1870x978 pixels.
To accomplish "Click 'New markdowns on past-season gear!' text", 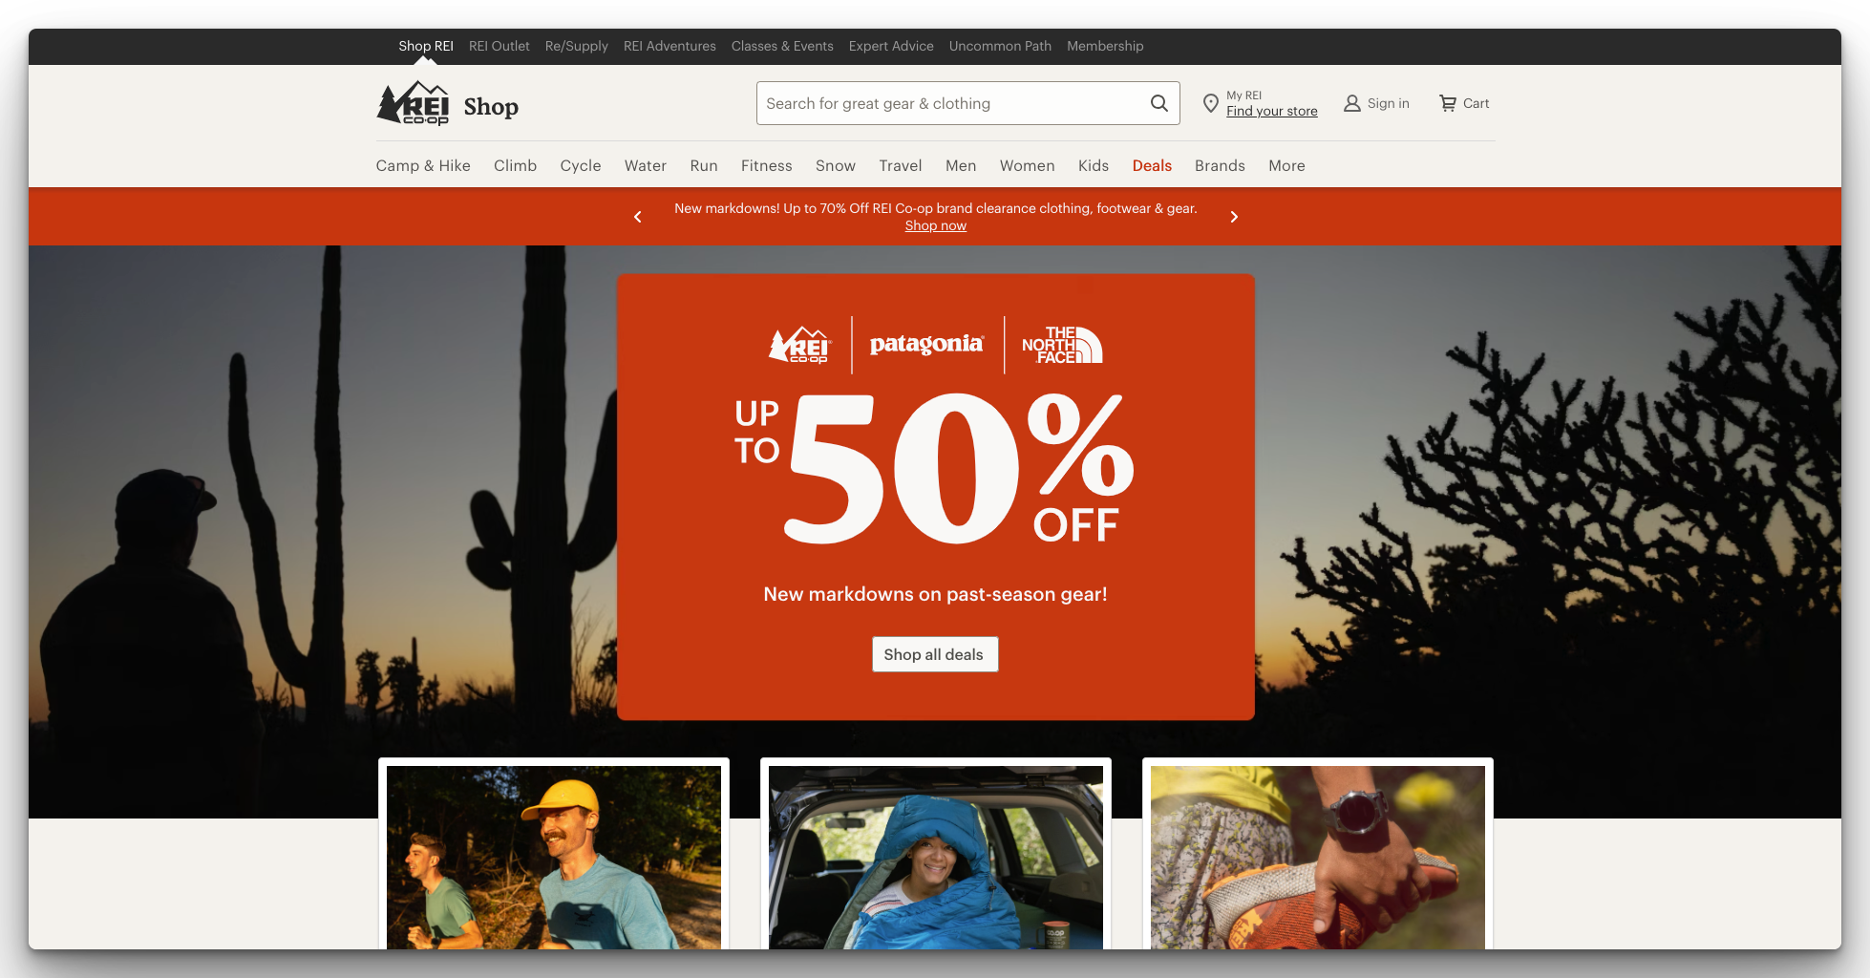I will (936, 594).
